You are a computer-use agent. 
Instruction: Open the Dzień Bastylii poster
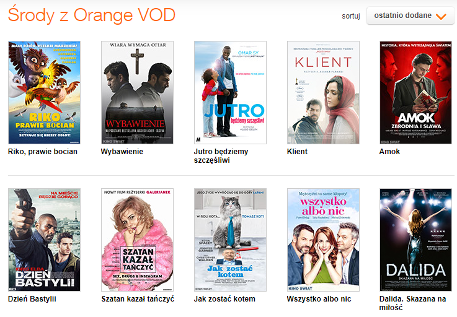[x=44, y=240]
